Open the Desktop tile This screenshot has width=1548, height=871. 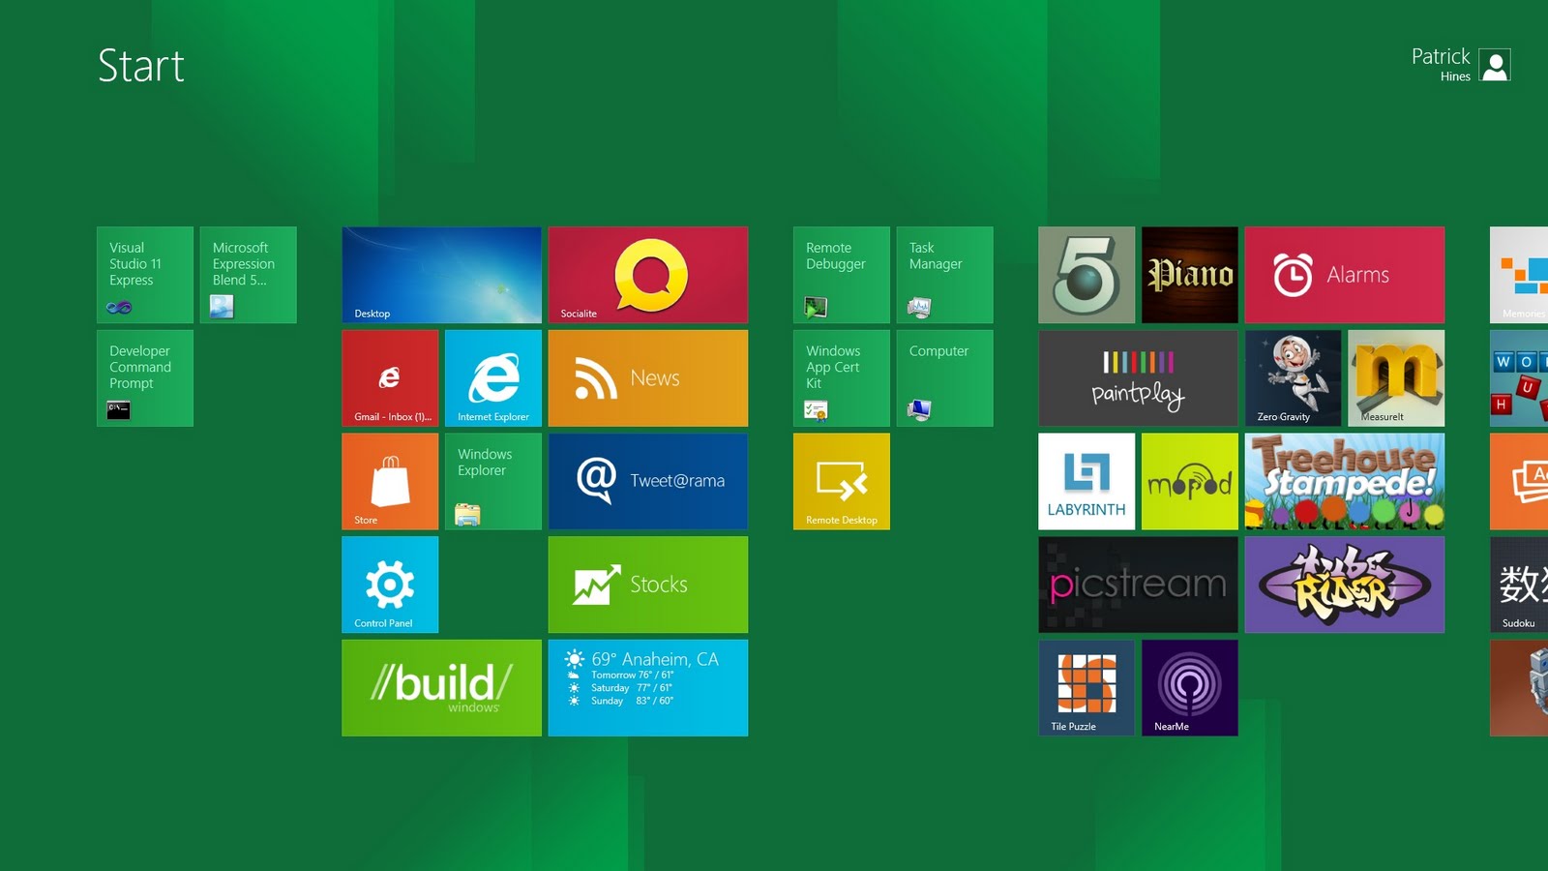point(441,275)
